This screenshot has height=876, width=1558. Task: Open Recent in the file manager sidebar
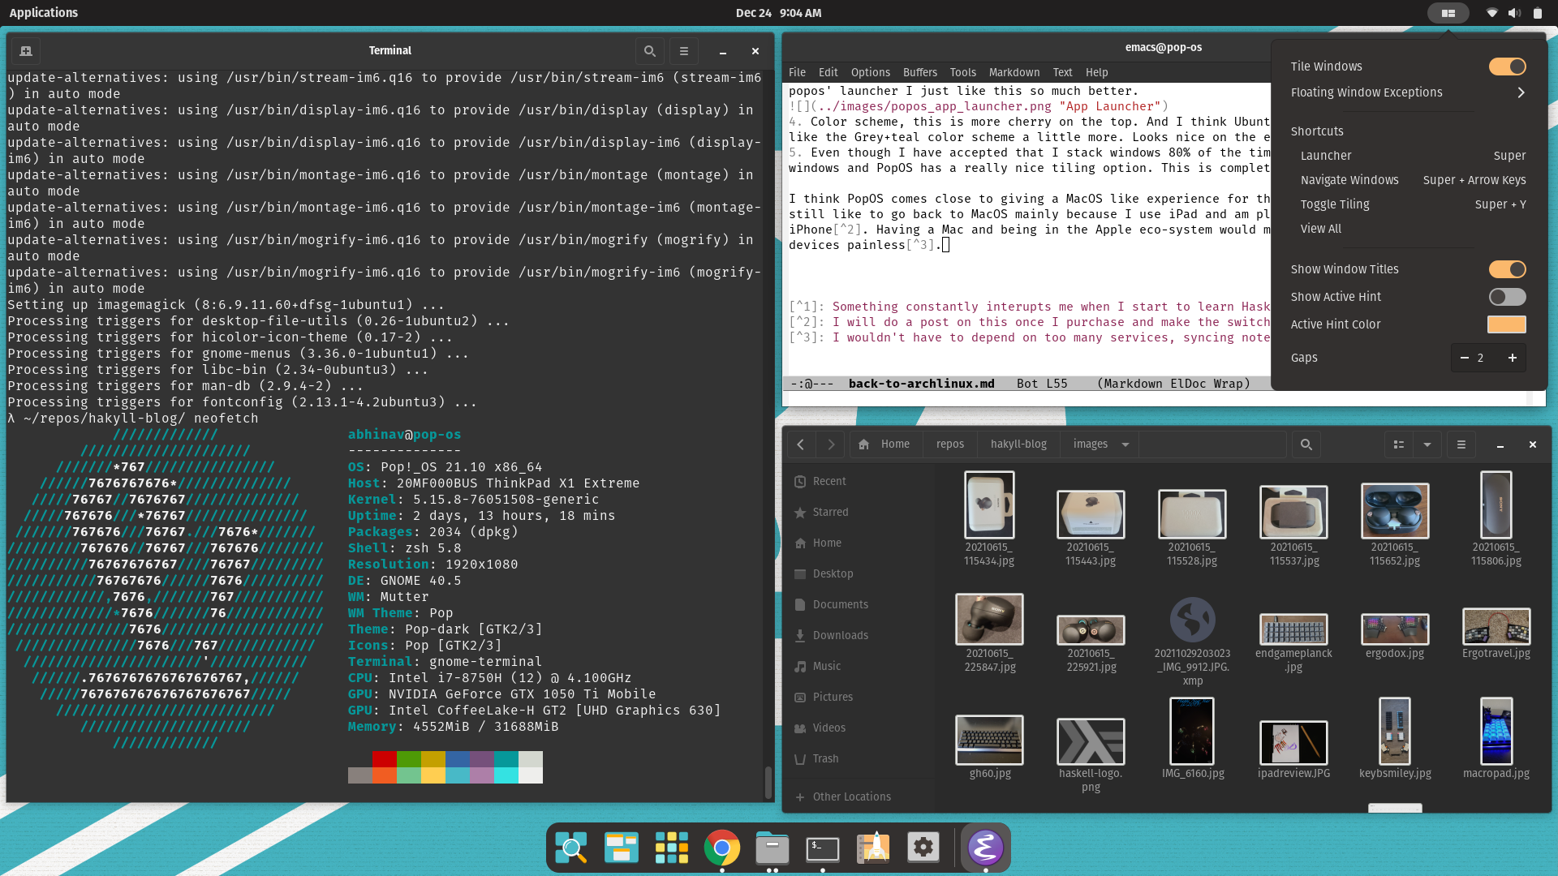pos(859,481)
